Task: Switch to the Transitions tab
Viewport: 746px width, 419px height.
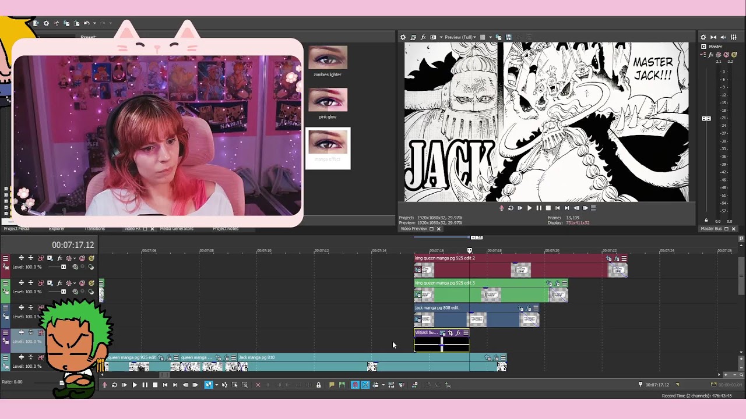Action: (94, 229)
